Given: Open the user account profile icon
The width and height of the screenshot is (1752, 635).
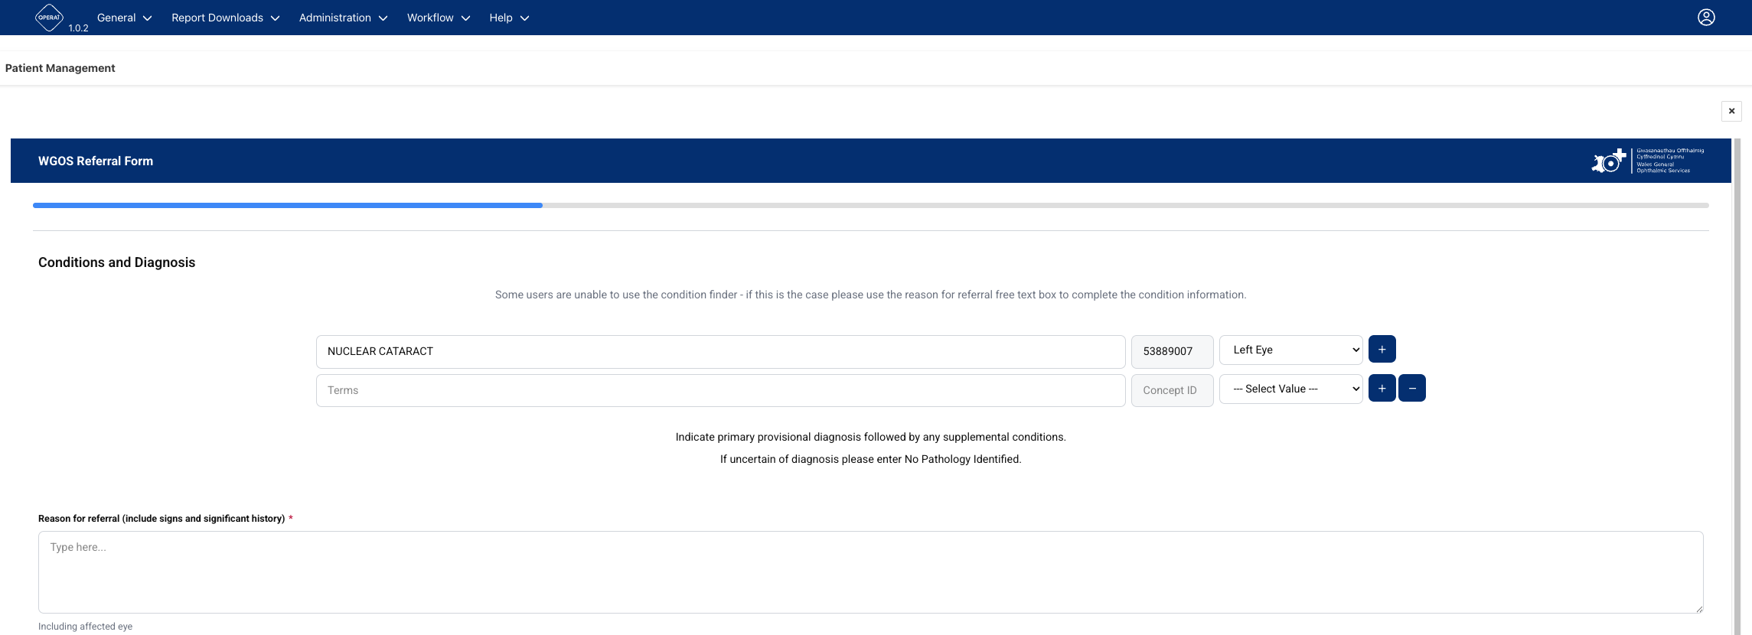Looking at the screenshot, I should point(1706,18).
